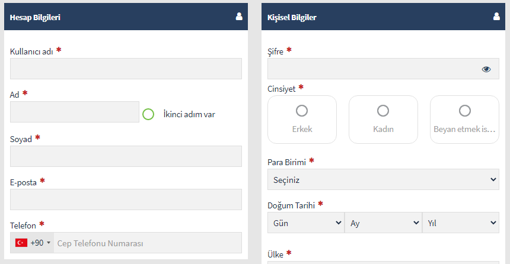Click the Hesap Bilgileri panel header
The width and height of the screenshot is (510, 264).
[x=126, y=17]
